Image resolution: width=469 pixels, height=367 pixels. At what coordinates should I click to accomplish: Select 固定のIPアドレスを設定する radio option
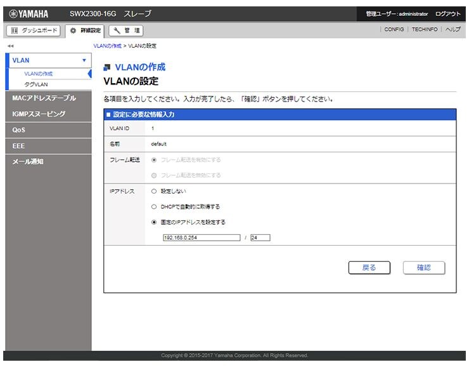(153, 222)
